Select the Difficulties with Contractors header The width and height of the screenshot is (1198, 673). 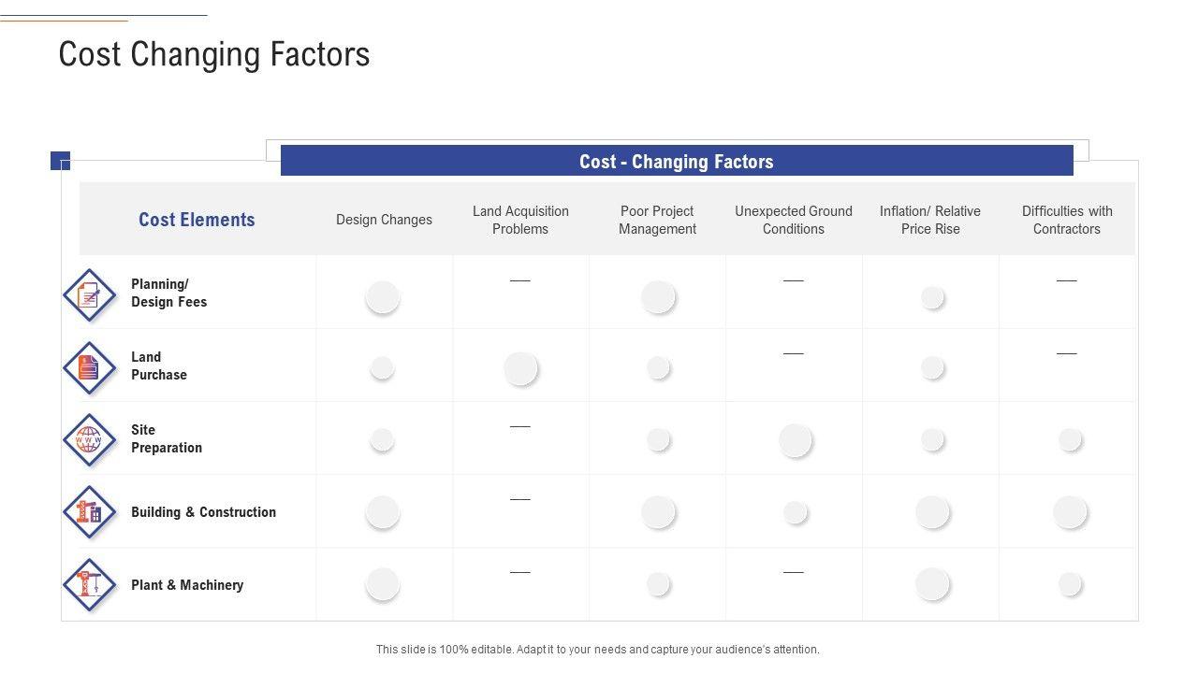pos(1066,220)
